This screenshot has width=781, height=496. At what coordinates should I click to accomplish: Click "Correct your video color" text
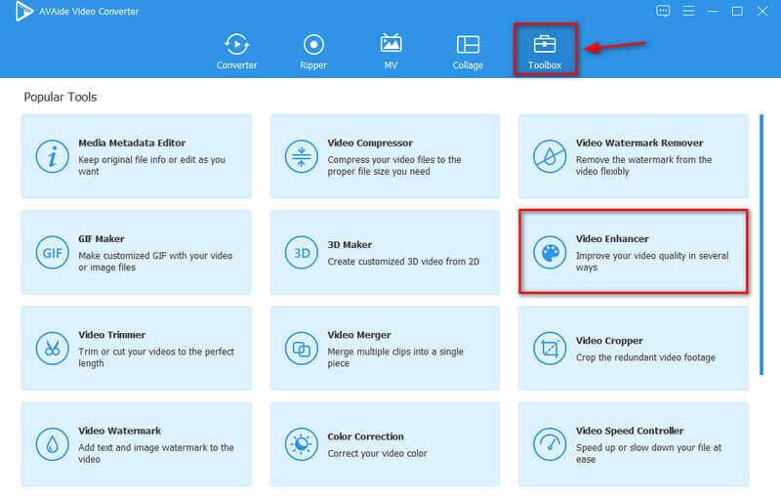tap(377, 454)
